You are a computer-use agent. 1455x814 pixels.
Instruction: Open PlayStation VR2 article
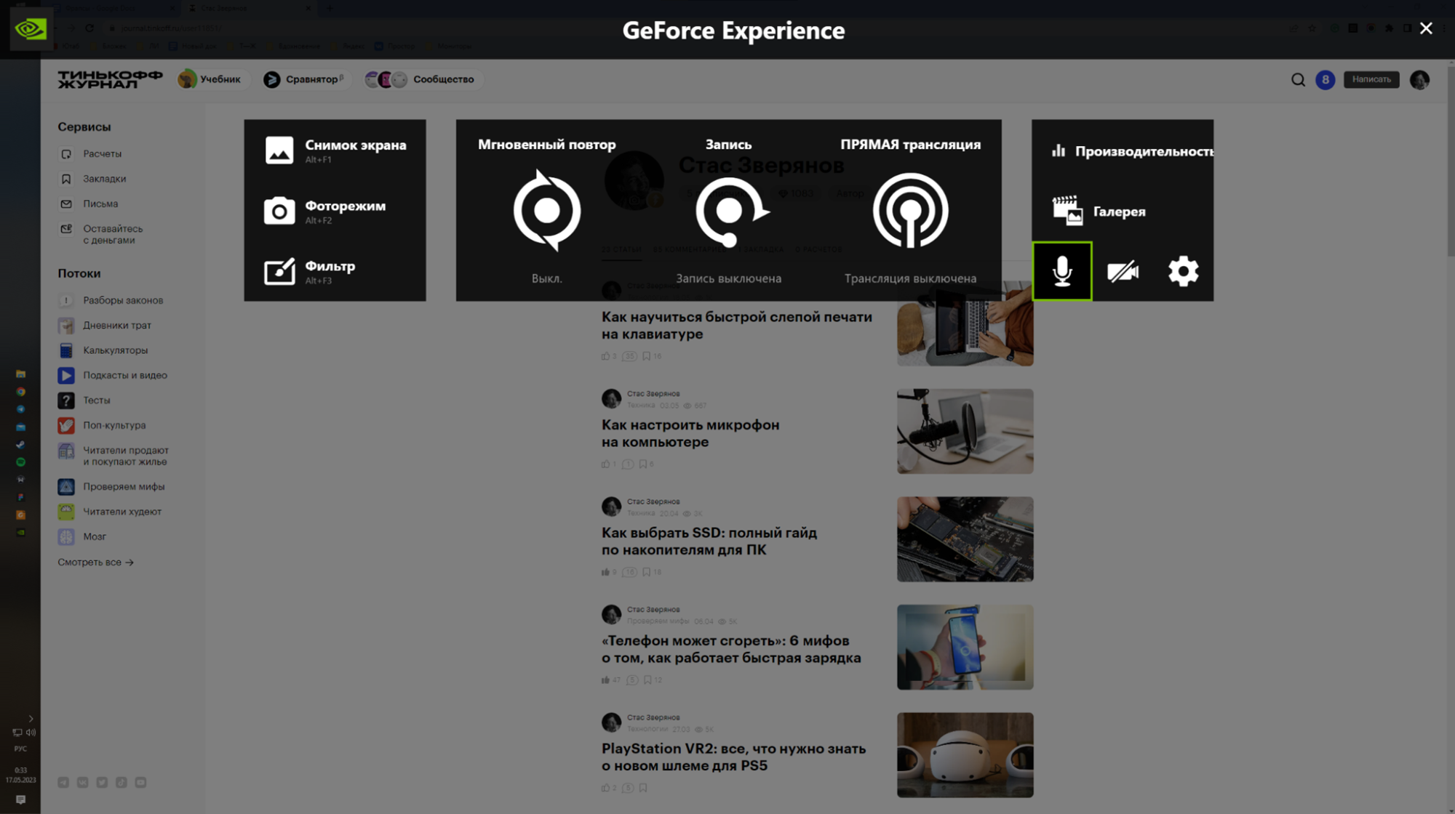click(x=733, y=757)
